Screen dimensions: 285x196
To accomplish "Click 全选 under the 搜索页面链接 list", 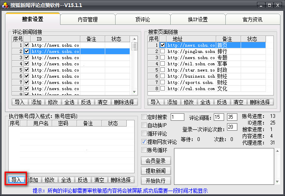I will coord(205,102).
